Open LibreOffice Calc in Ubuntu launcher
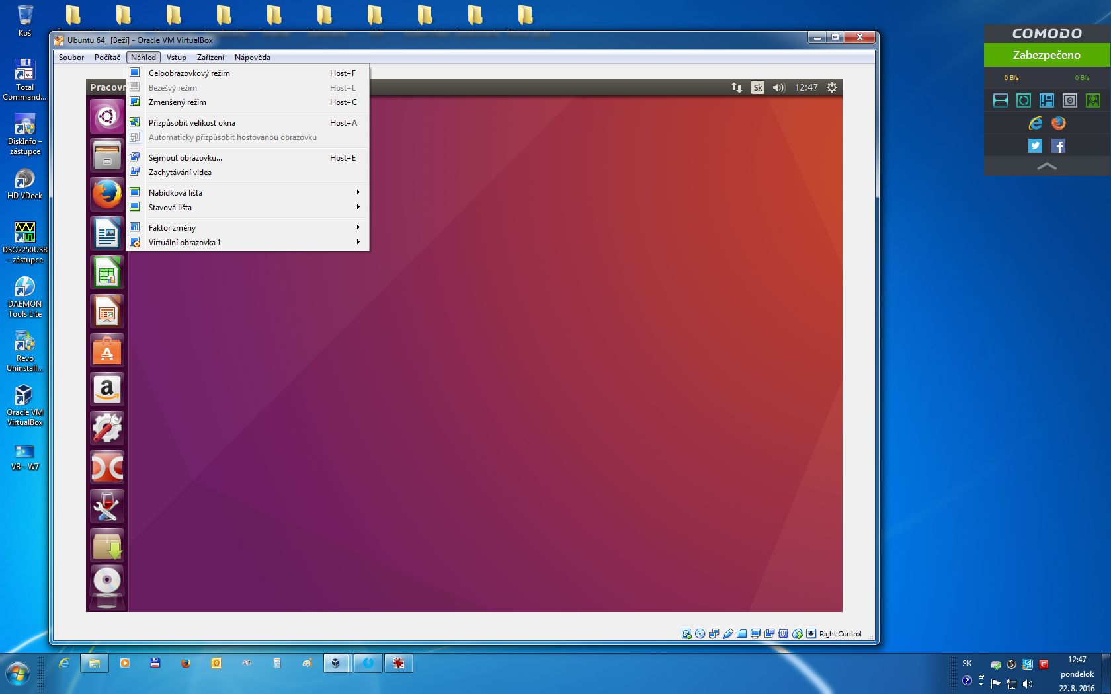Screen dimensions: 1111x694 pos(107,272)
